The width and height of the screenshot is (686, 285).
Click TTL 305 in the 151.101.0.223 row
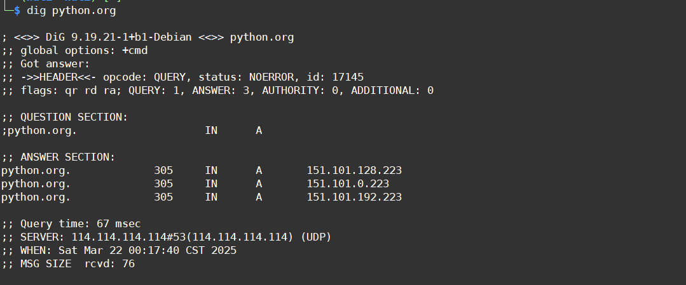pos(163,184)
